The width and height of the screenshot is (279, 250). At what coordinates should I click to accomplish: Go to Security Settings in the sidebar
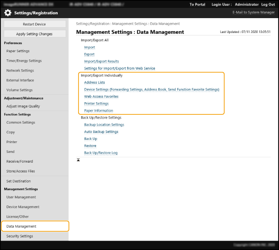(x=20, y=236)
